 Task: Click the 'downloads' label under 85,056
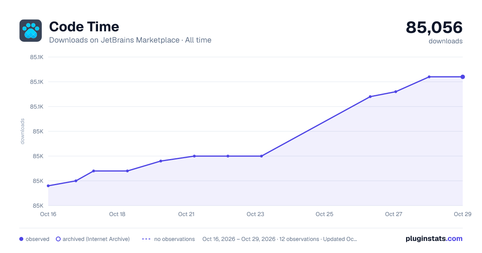click(445, 41)
